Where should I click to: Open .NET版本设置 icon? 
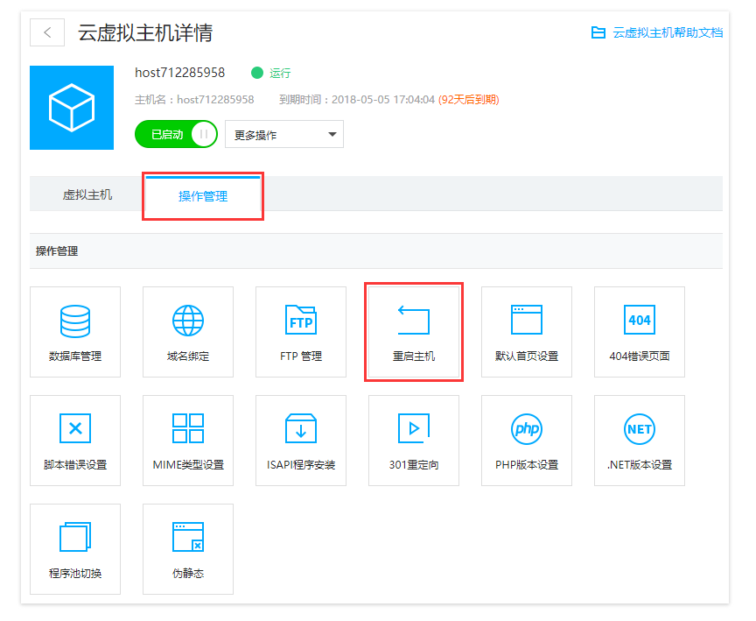(640, 430)
